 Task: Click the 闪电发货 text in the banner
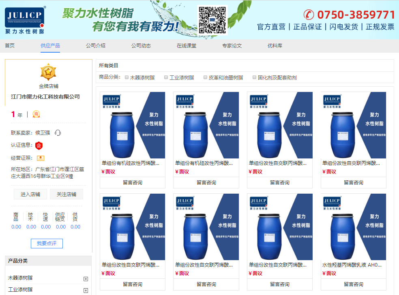click(344, 27)
